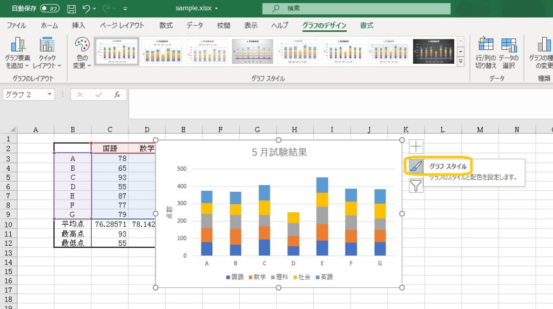Select the dark background chart style thumbnail
The width and height of the screenshot is (553, 309).
point(434,51)
